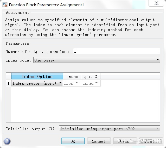Click the Apply button
The image size is (166, 148).
point(151,141)
